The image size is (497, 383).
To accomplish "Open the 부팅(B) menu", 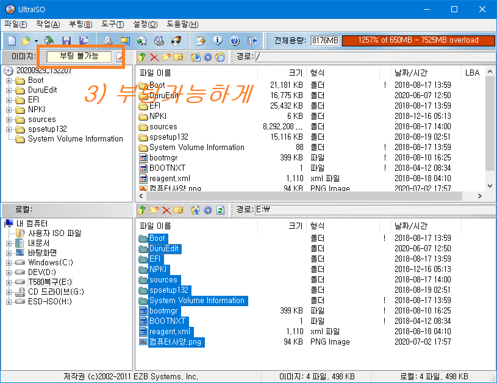I will point(80,24).
